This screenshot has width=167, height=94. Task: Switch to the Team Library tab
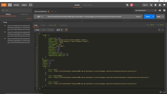coord(88,5)
